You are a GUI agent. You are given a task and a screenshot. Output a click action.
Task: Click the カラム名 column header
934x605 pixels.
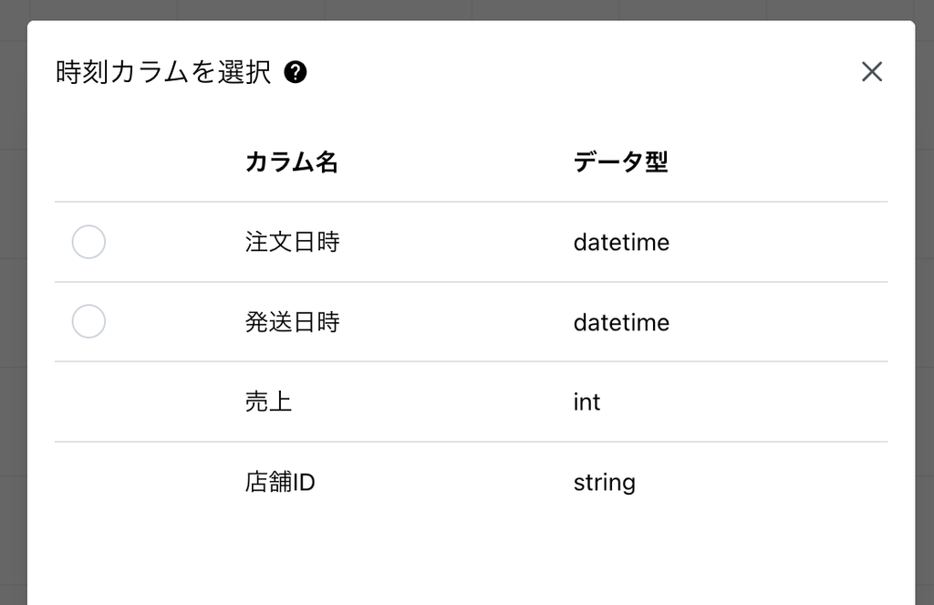coord(292,162)
